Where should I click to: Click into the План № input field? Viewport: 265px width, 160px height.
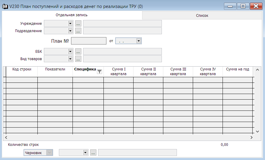[88, 41]
